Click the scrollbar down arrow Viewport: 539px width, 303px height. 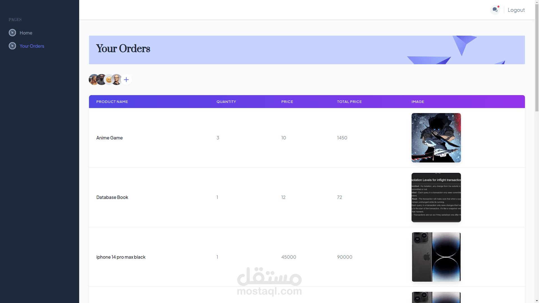tap(537, 301)
